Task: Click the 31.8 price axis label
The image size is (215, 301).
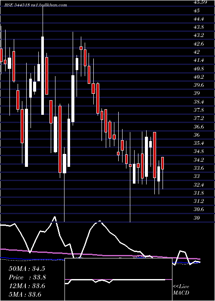Action: tap(199, 193)
